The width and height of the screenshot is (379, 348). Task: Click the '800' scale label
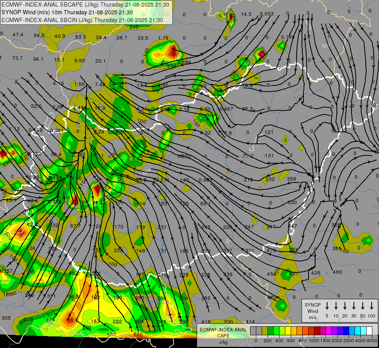coord(302,341)
